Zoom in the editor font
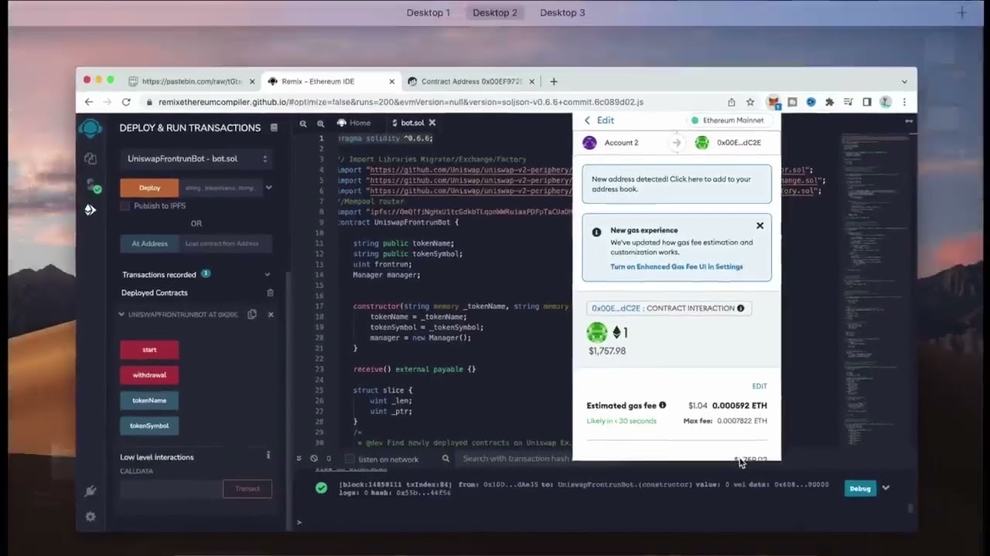The height and width of the screenshot is (556, 990). click(x=320, y=123)
